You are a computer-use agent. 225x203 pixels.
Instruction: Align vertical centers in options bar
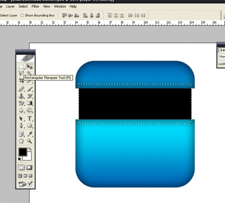click(70, 15)
